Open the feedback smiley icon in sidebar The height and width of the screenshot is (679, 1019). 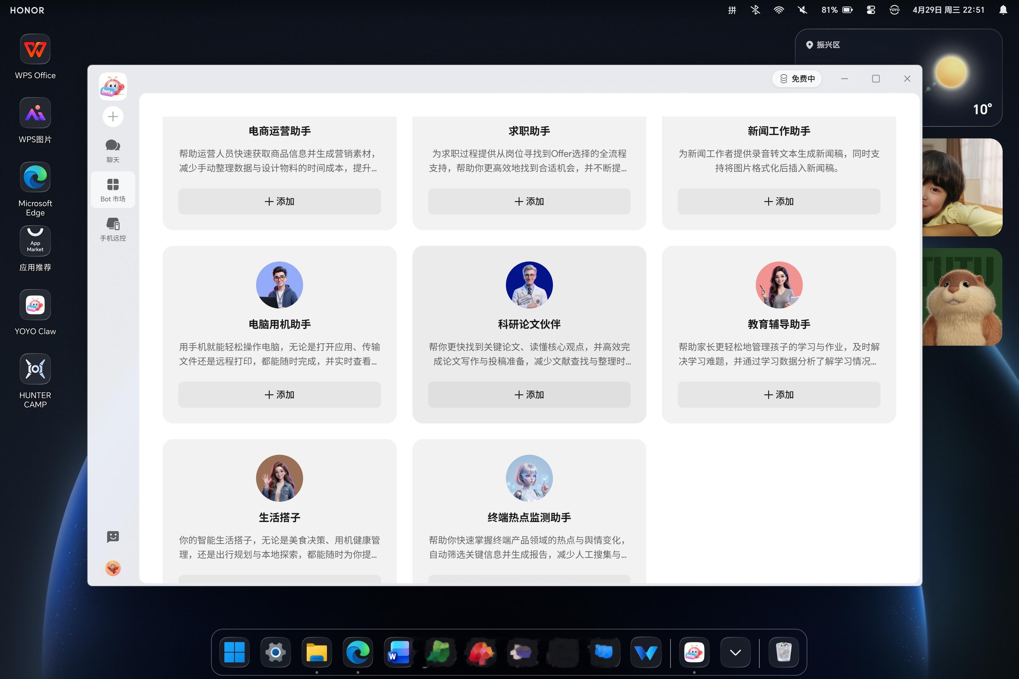pyautogui.click(x=113, y=537)
